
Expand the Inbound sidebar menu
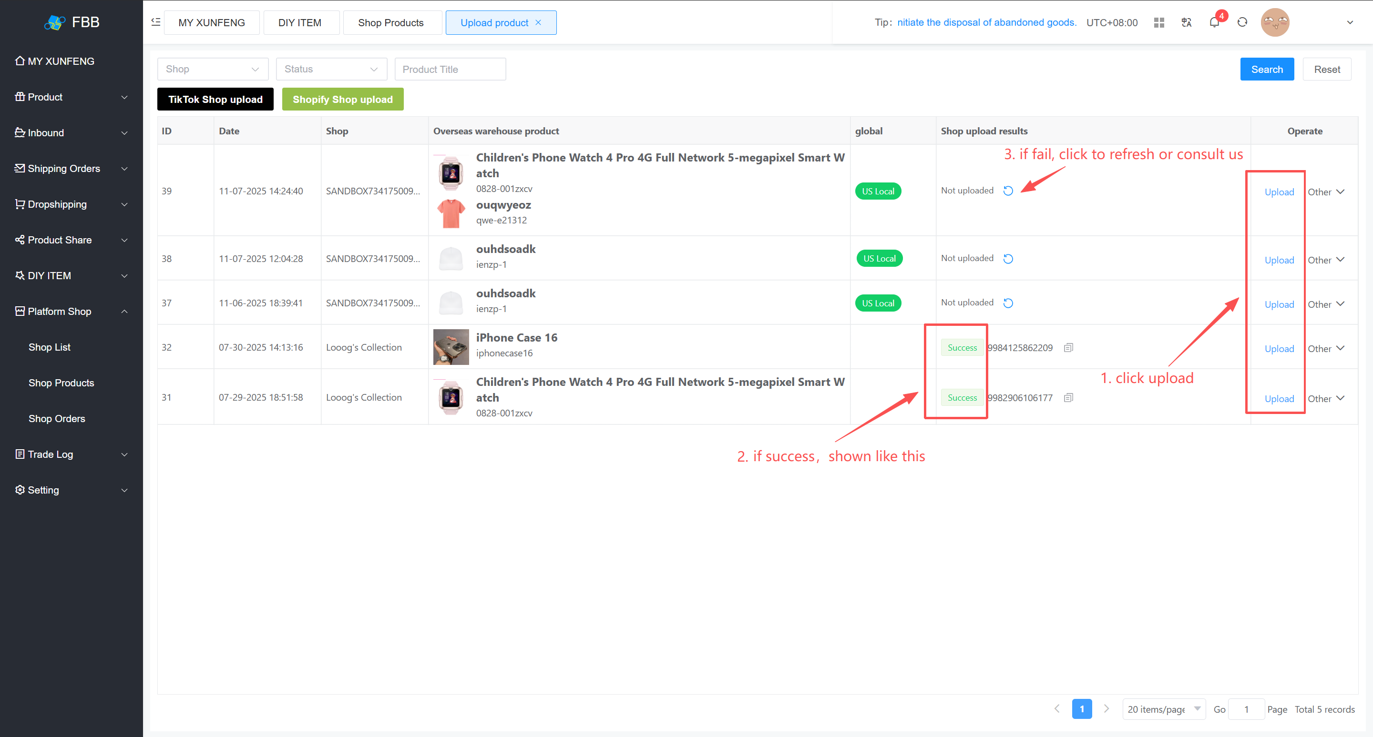point(72,132)
